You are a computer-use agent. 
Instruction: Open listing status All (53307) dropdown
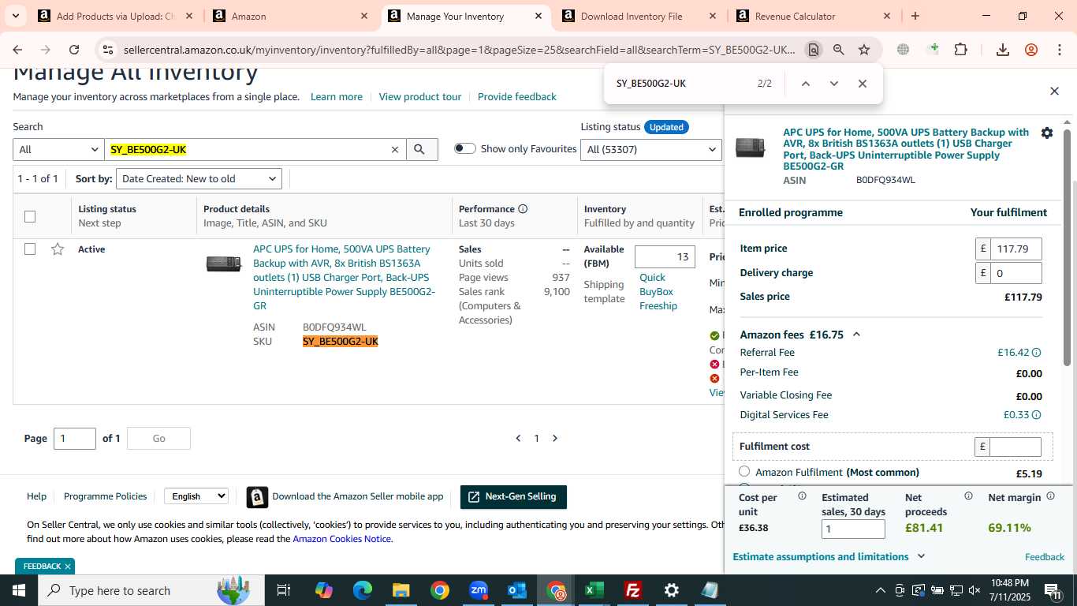pos(650,149)
